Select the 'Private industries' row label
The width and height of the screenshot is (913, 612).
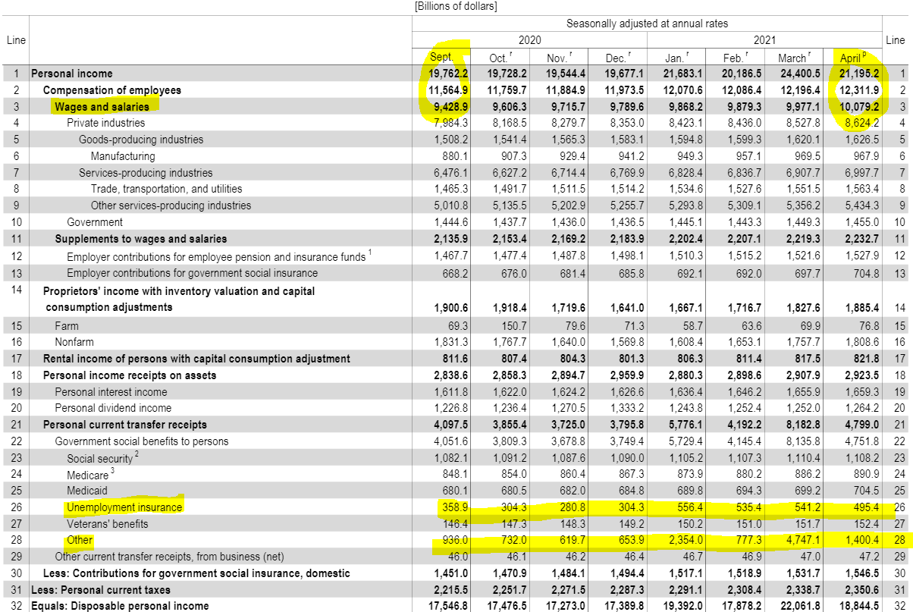click(105, 122)
